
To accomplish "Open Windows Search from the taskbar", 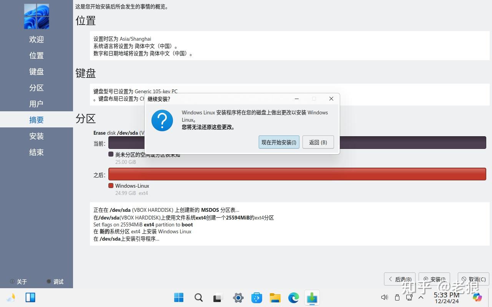I will [198, 297].
